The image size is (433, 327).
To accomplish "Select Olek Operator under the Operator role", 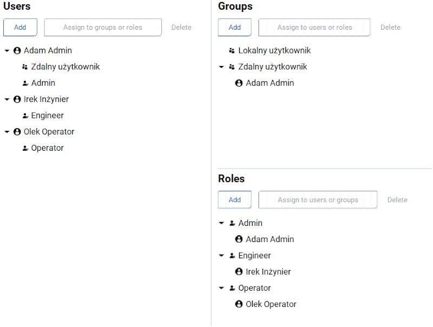I will (271, 304).
